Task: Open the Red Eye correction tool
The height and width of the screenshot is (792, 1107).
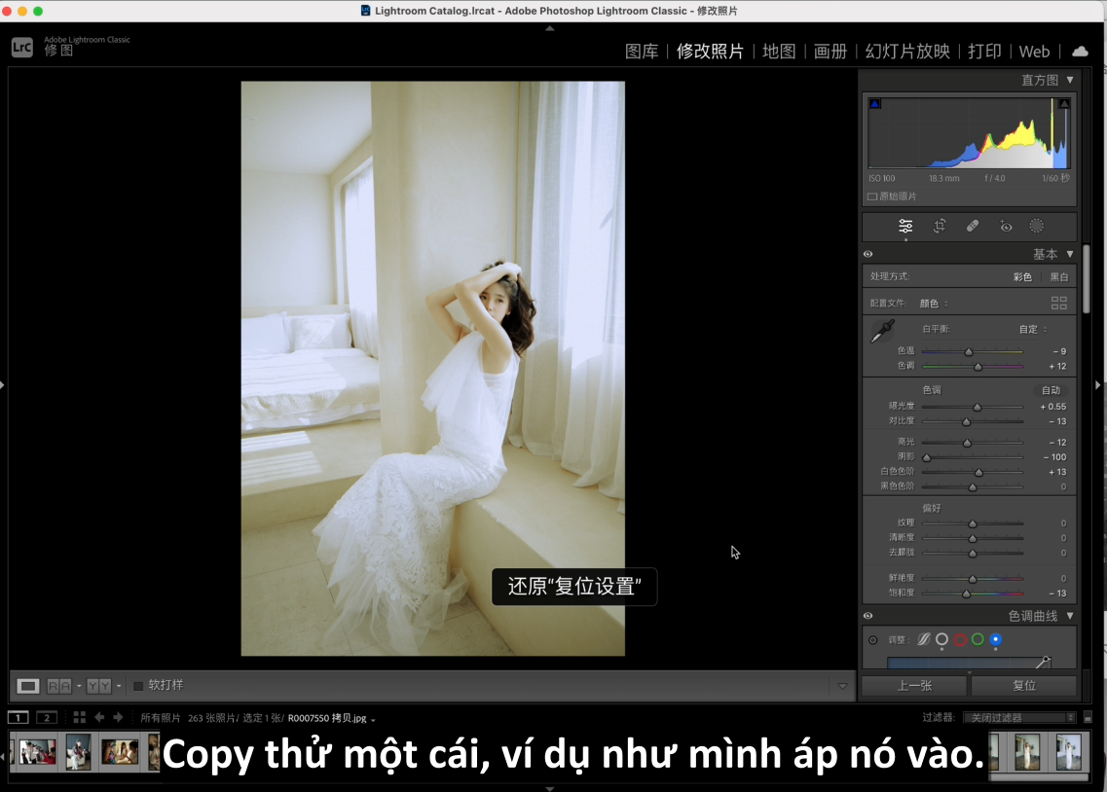Action: (x=1006, y=226)
